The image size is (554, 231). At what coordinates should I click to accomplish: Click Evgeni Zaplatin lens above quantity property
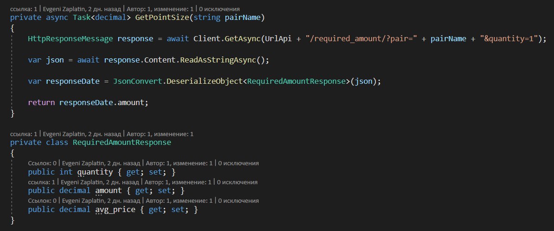[x=102, y=163]
